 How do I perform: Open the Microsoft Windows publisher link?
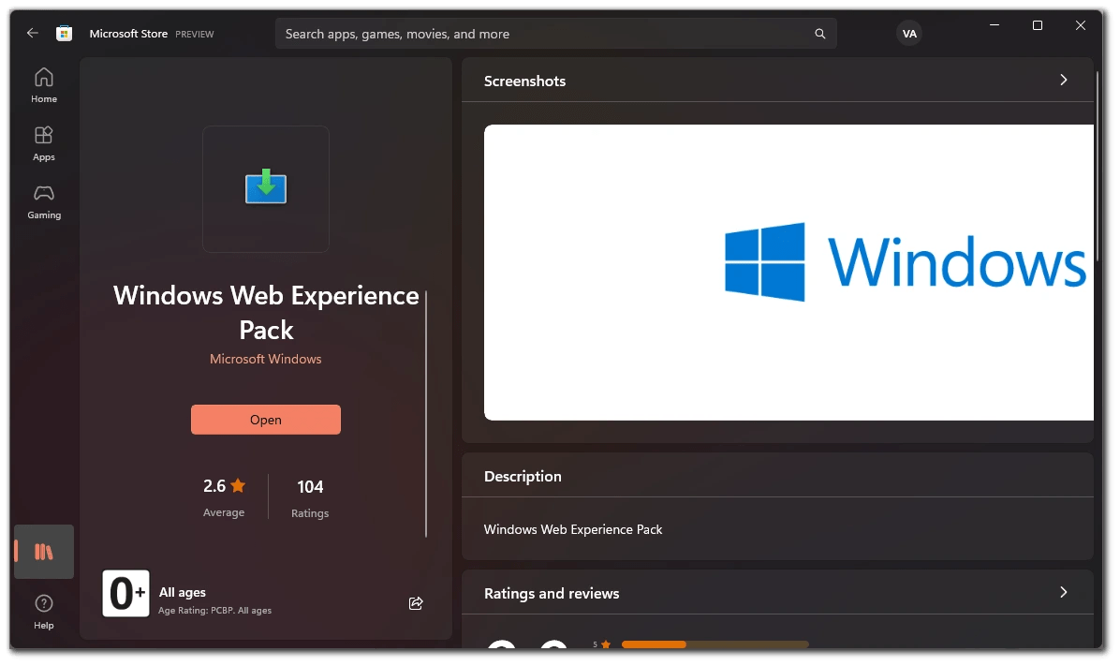tap(266, 359)
